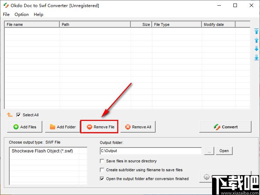The height and width of the screenshot is (195, 260).
Task: Open the Help menu
Action: click(38, 15)
